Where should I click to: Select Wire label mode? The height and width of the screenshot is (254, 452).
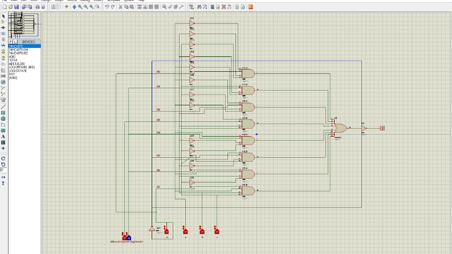pos(3,34)
